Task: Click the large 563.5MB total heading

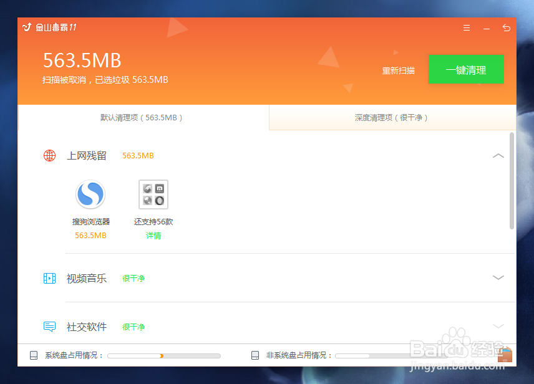Action: 82,60
